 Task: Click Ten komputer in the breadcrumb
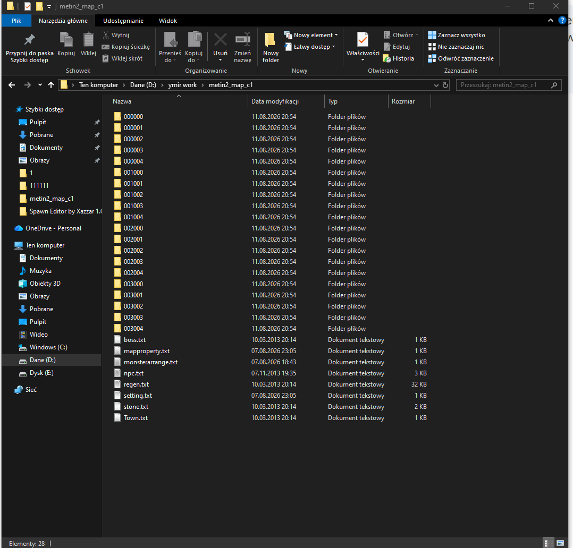click(99, 85)
